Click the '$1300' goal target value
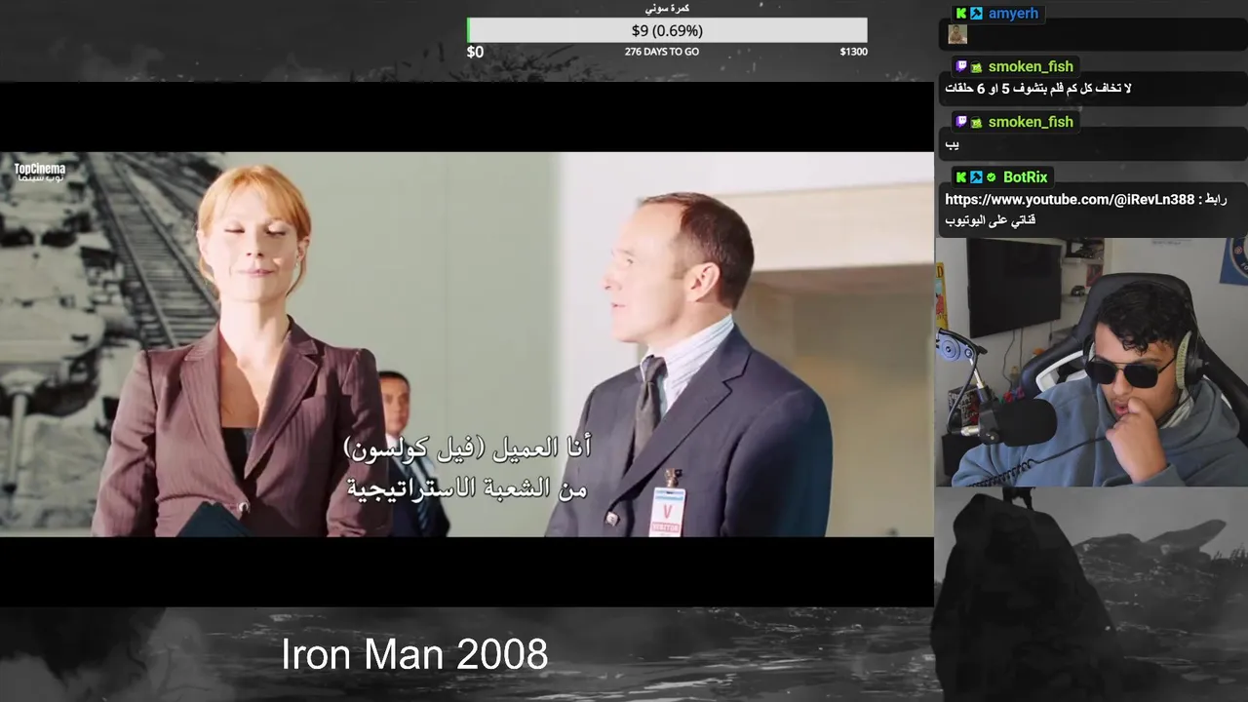Viewport: 1248px width, 702px height. [853, 52]
